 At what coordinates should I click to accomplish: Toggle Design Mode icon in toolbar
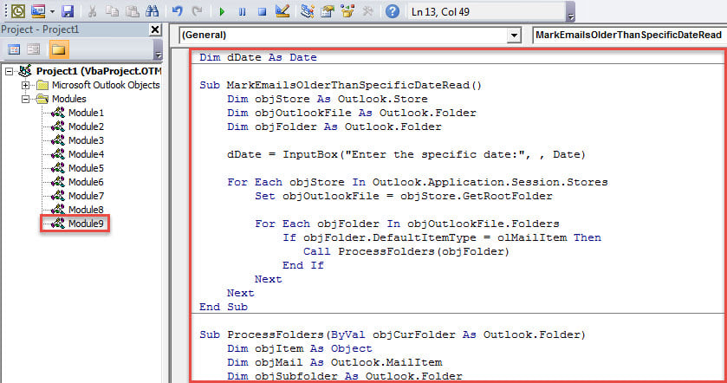(281, 11)
